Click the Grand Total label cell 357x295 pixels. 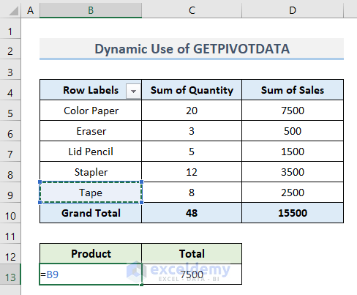point(91,213)
